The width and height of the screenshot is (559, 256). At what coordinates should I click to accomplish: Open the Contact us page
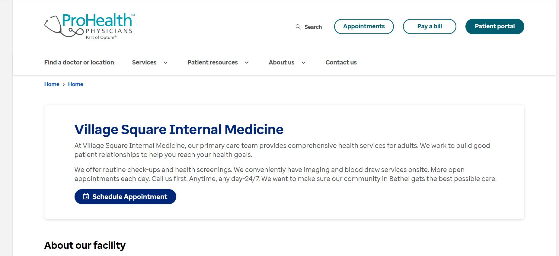[341, 62]
